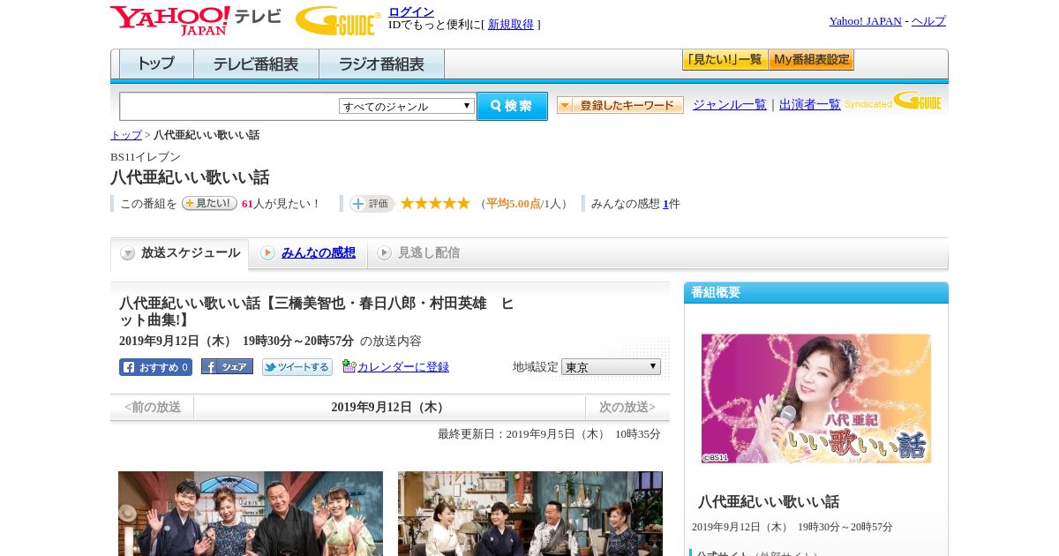Screen dimensions: 1059x556
Task: Go to 次の放送> next broadcast
Action: tap(627, 407)
